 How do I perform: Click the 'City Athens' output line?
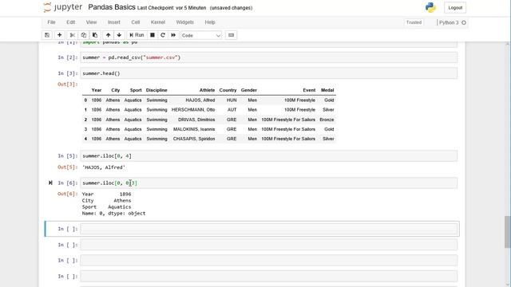point(106,200)
